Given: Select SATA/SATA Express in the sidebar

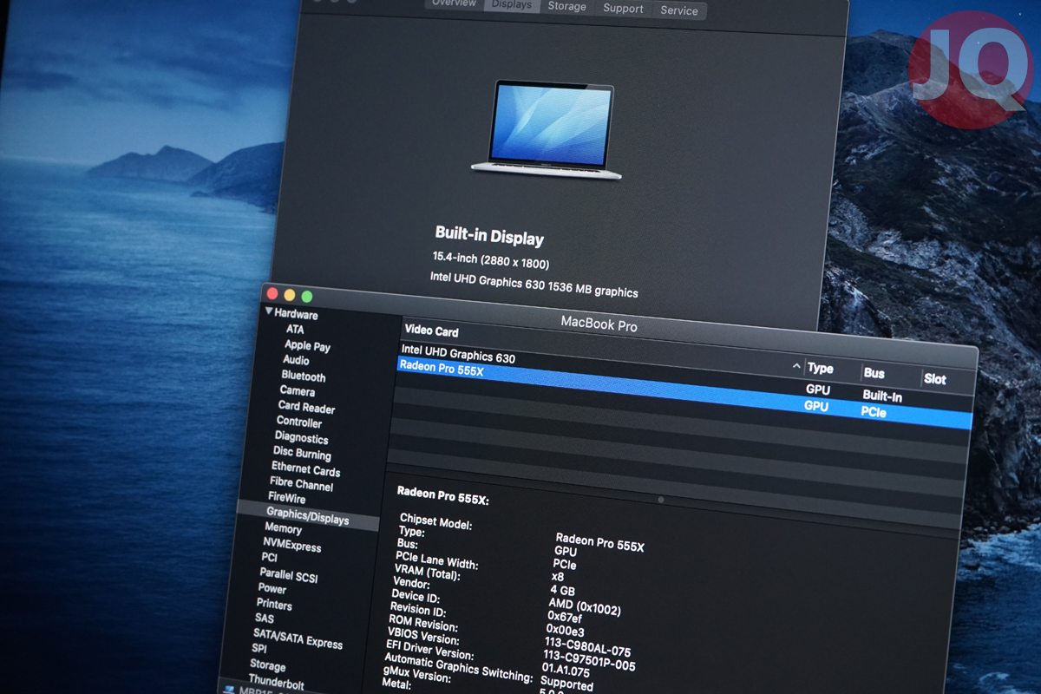Looking at the screenshot, I should (x=298, y=638).
